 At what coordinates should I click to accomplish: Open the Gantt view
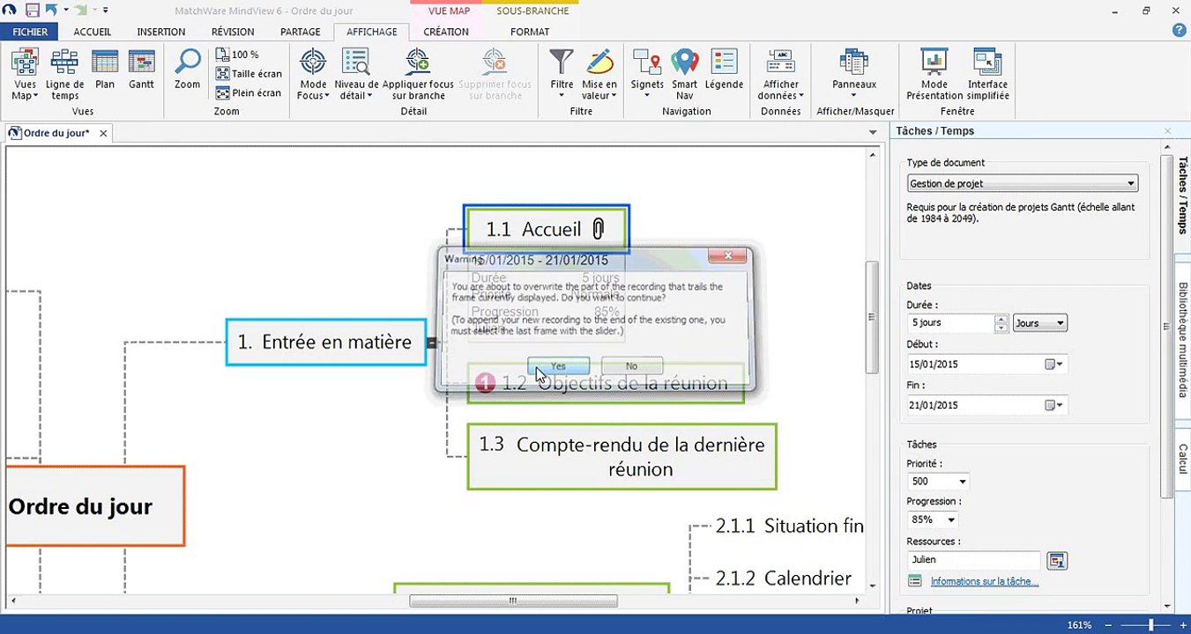(141, 70)
